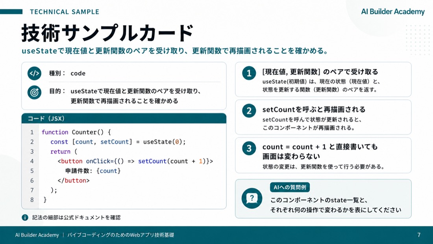Click line number 7 in code gutter
The width and height of the screenshot is (433, 244).
(32, 190)
